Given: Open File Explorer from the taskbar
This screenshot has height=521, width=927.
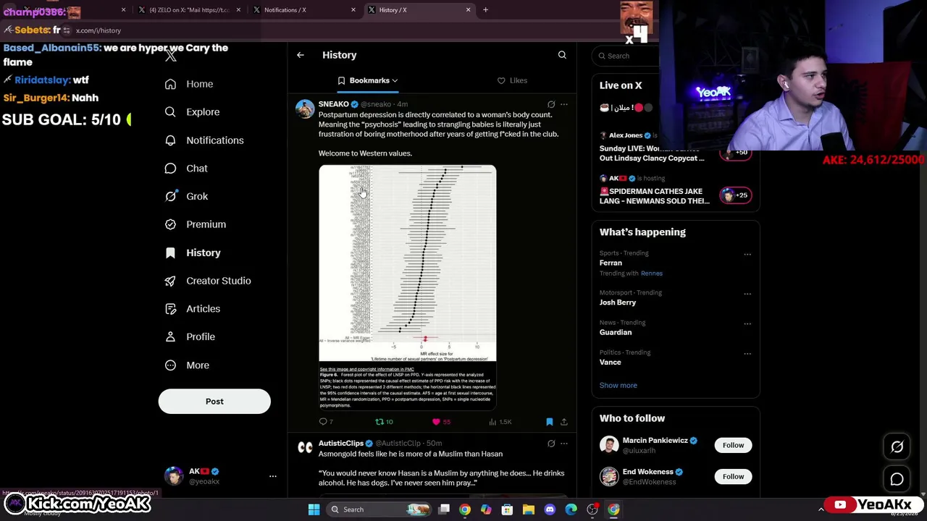Looking at the screenshot, I should tap(529, 509).
